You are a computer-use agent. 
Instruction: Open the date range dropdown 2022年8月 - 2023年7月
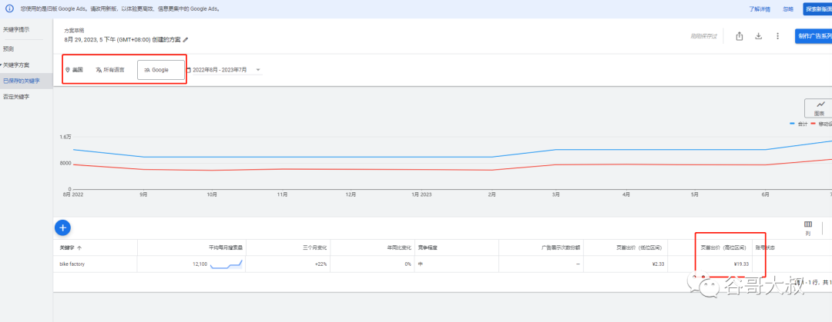pos(224,70)
